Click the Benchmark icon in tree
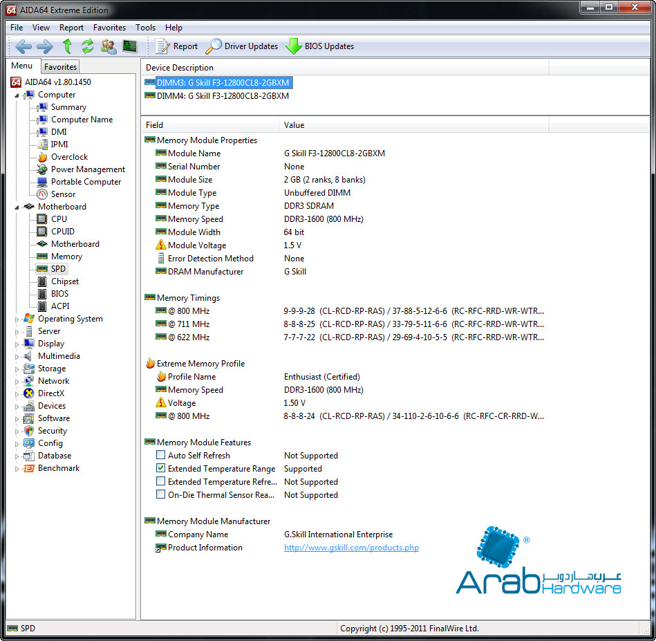 [29, 468]
